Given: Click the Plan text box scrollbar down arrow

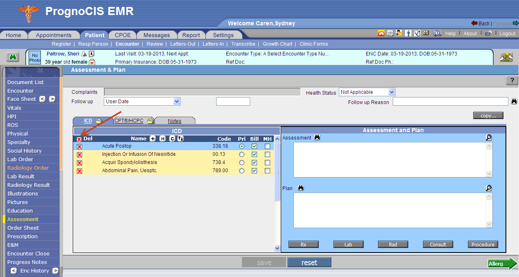Looking at the screenshot, I should point(489,224).
